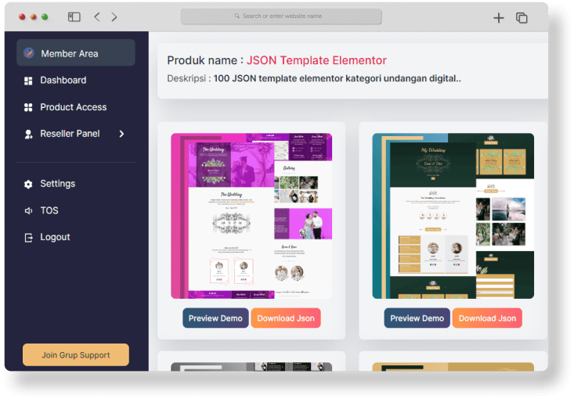
Task: Expand the Reseller Panel chevron
Action: click(x=121, y=134)
